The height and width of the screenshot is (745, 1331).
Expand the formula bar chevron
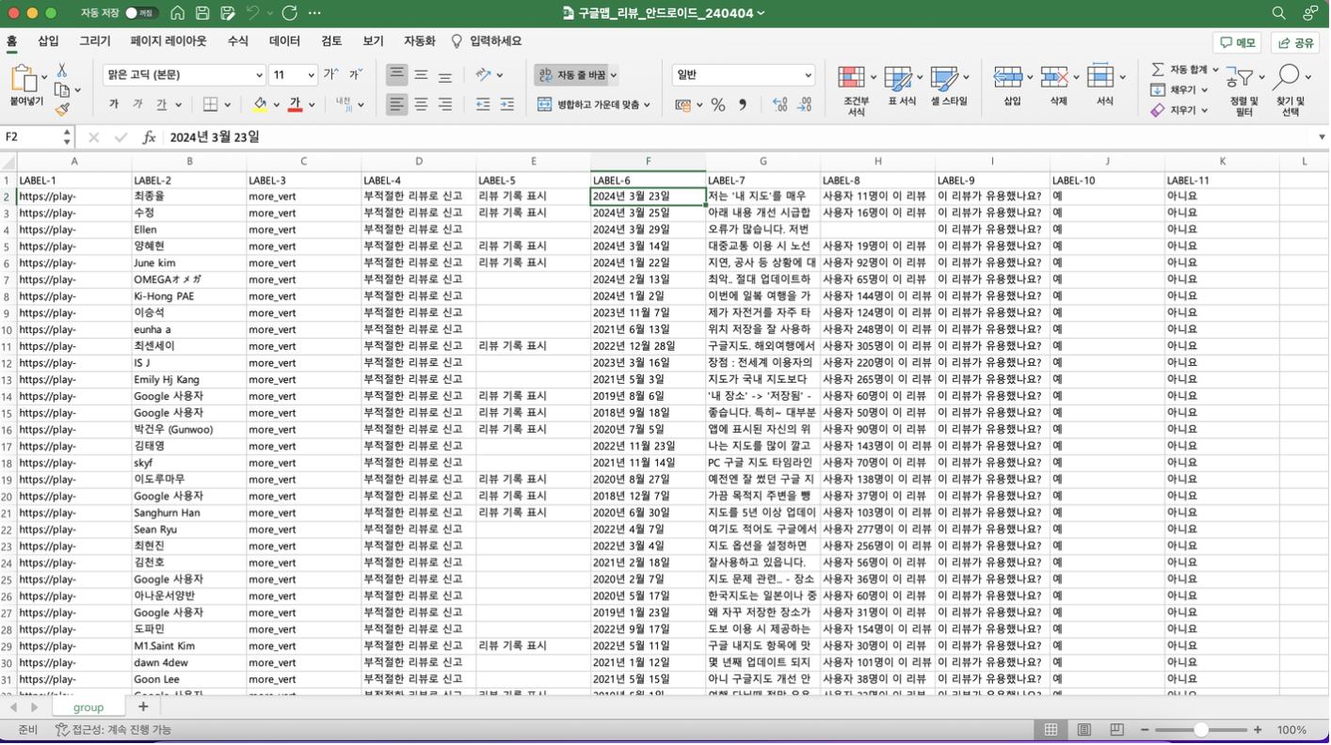pyautogui.click(x=1322, y=137)
